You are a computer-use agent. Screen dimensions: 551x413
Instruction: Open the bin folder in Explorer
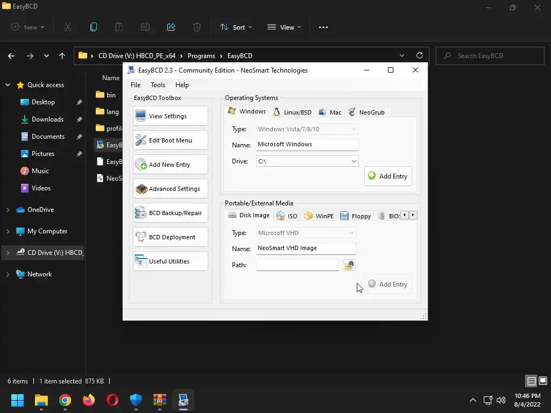pos(105,95)
